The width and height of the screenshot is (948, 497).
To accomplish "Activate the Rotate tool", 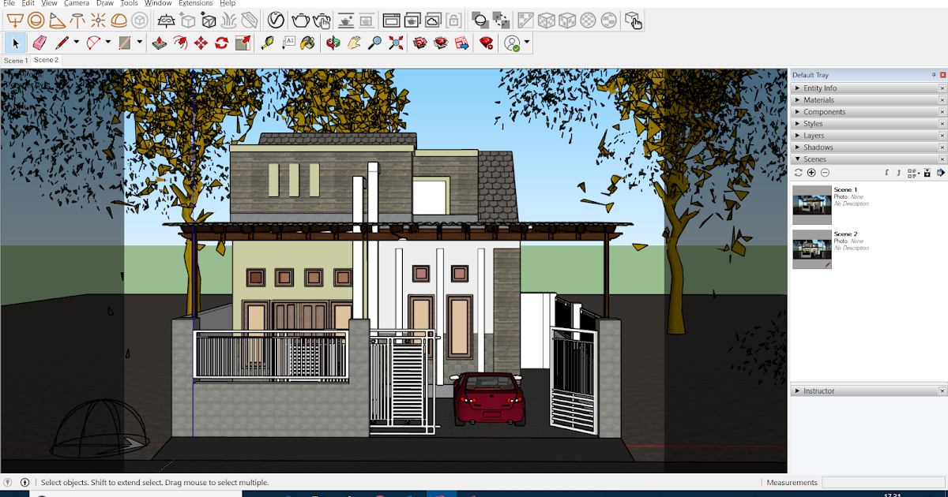I will pyautogui.click(x=221, y=43).
